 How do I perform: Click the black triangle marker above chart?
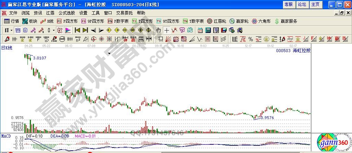tap(109, 54)
